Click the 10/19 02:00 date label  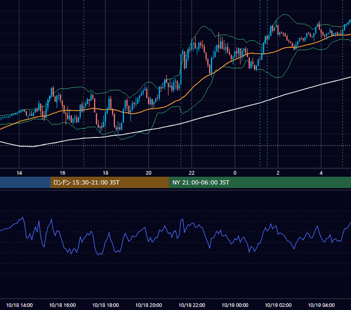[278, 305]
